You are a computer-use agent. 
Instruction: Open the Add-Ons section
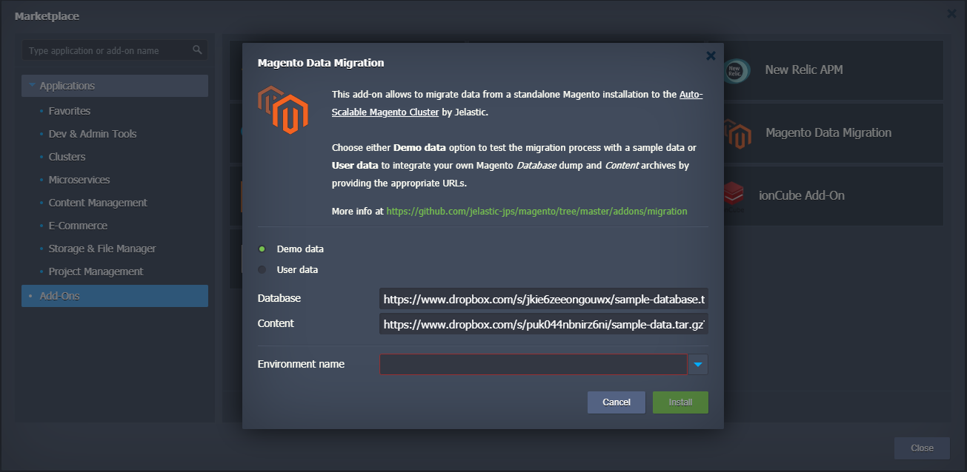(59, 296)
